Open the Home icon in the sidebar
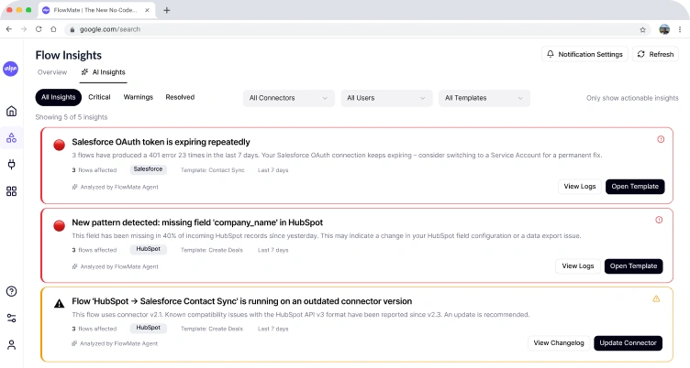 pos(11,112)
